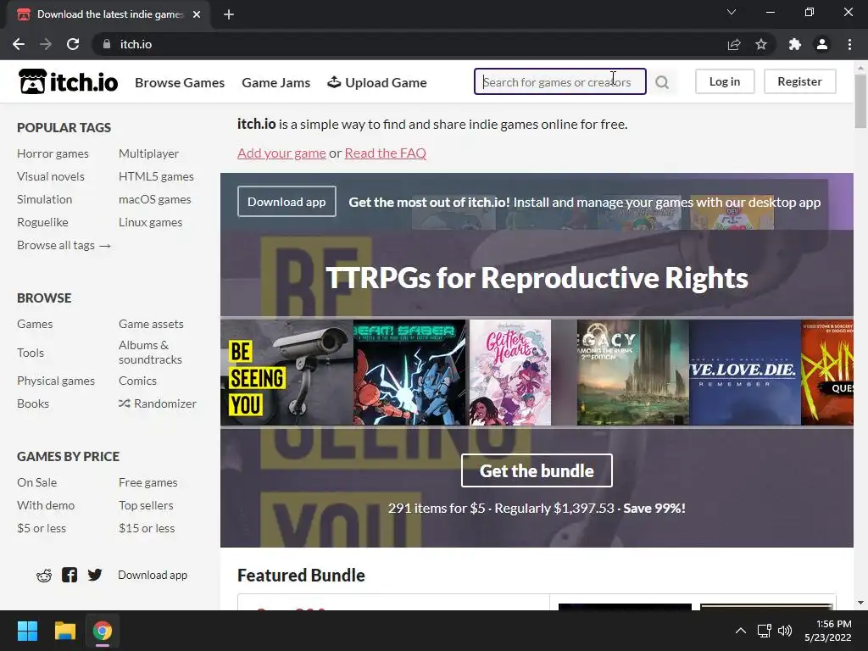
Task: Reload the itch.io page
Action: pyautogui.click(x=73, y=44)
